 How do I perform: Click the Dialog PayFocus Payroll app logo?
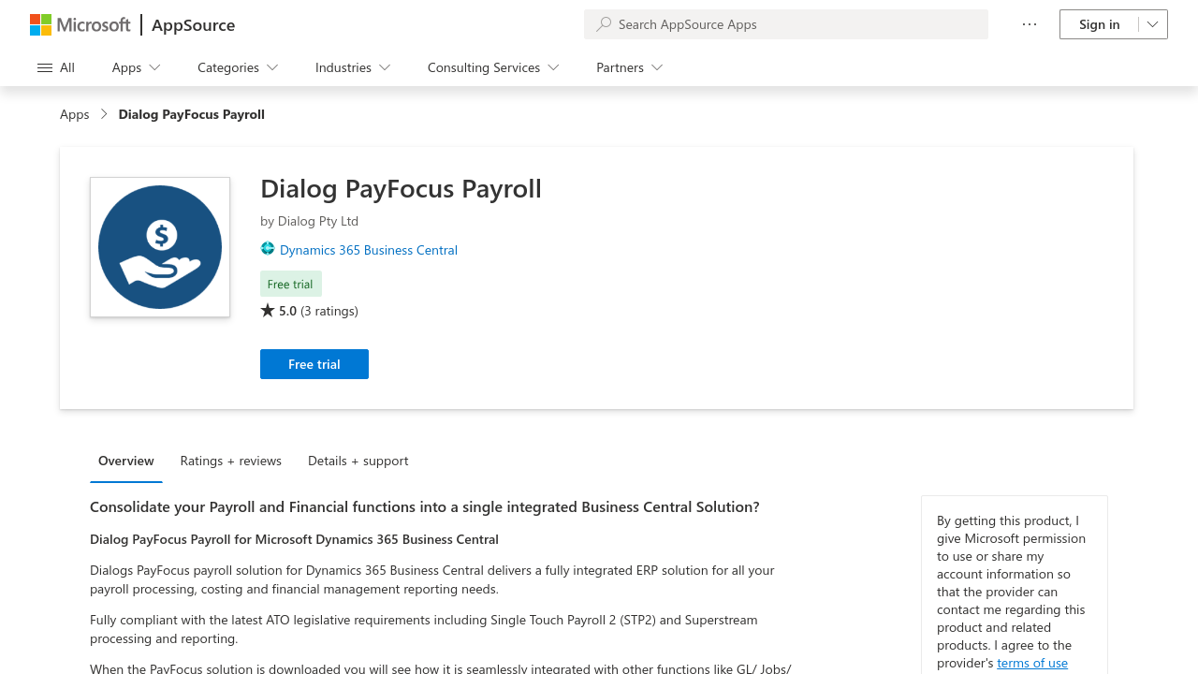click(x=160, y=247)
